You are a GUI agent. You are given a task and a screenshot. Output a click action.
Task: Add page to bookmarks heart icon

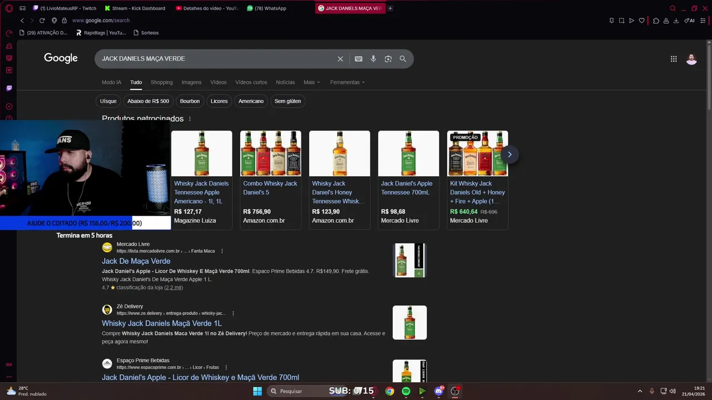point(641,21)
